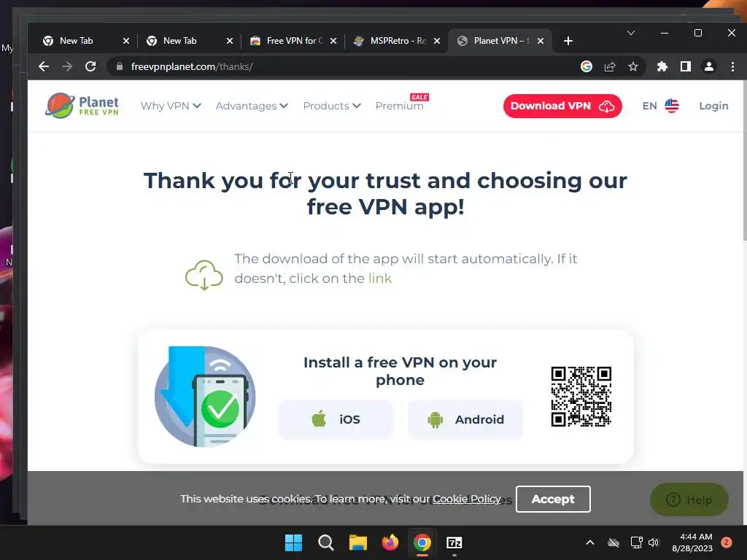Click the Login link

(713, 106)
